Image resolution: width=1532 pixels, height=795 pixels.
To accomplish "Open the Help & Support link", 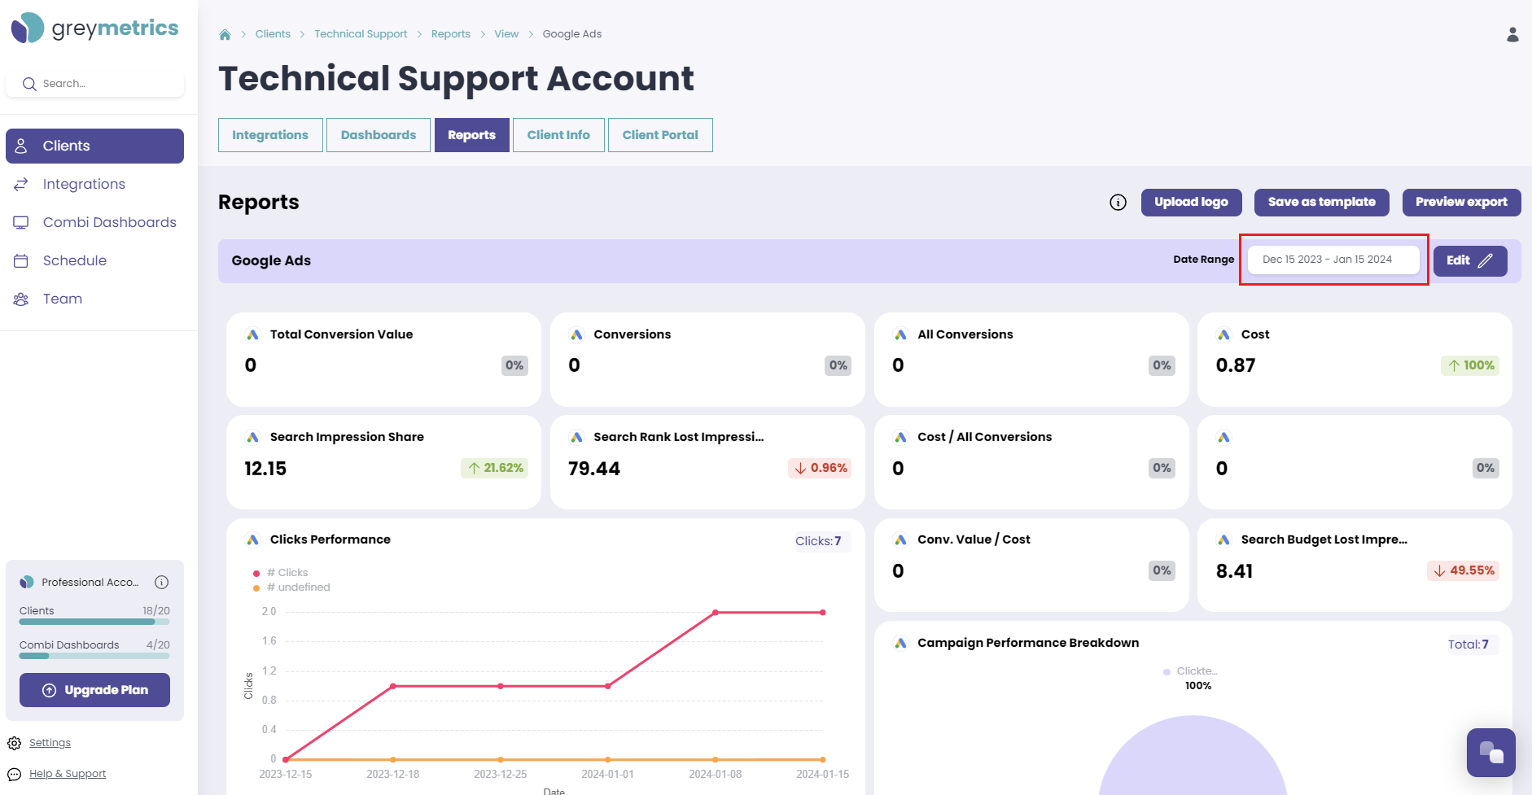I will pos(68,774).
